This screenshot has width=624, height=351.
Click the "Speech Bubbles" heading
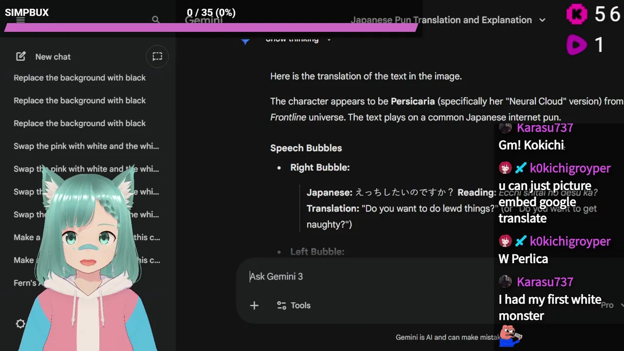tap(306, 148)
